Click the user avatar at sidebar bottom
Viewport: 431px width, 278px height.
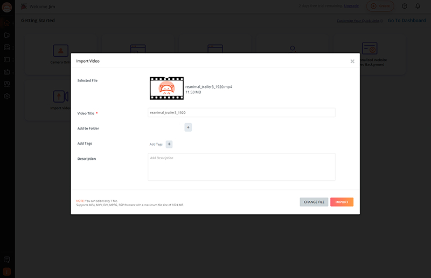point(7,272)
